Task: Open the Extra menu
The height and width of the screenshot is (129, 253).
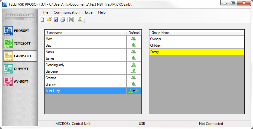Action: click(89, 12)
